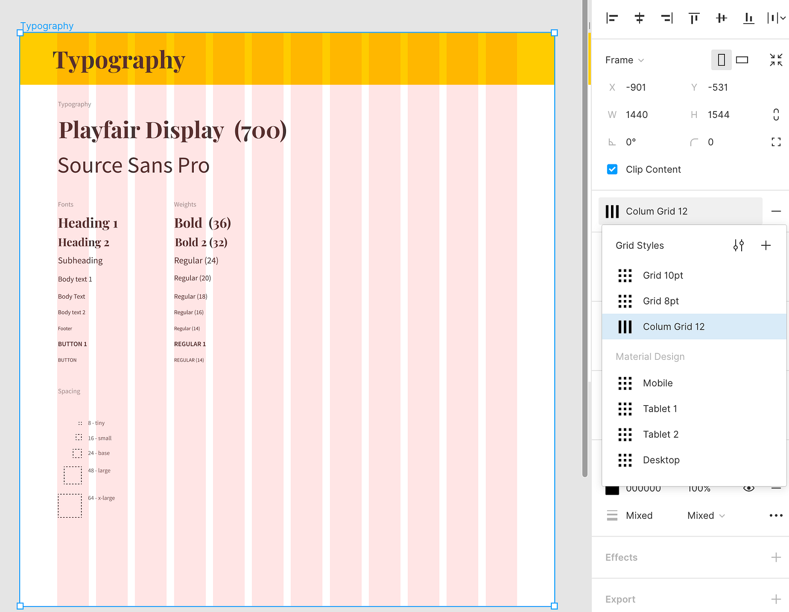Viewport: 789px width, 612px height.
Task: Align vertical centers
Action: (x=721, y=18)
